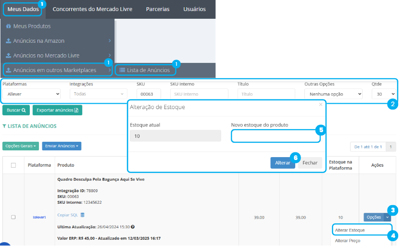This screenshot has height=246, width=402.
Task: Open the Usuários menu
Action: pos(194,9)
